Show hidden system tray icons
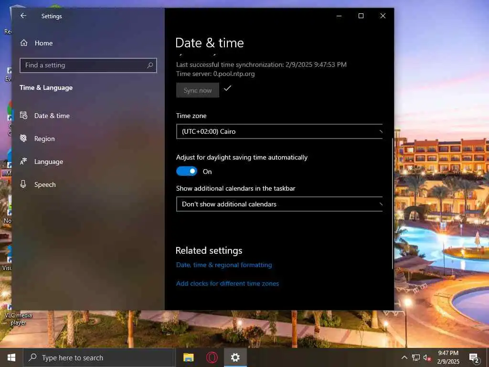The height and width of the screenshot is (367, 489). coord(404,357)
